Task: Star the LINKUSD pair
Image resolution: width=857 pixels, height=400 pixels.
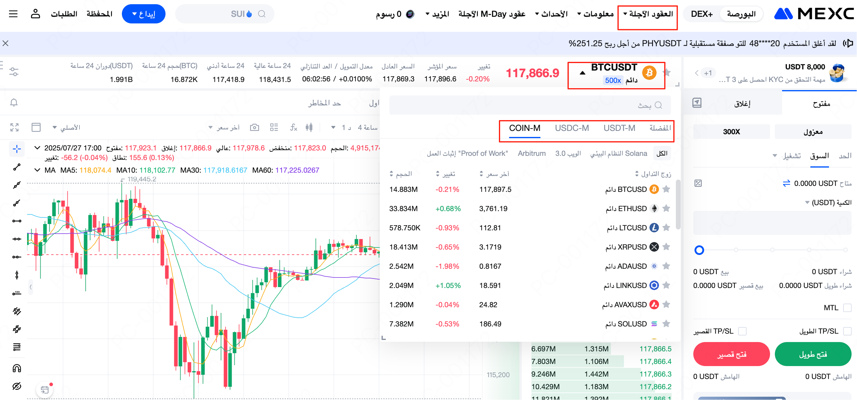Action: (x=666, y=286)
